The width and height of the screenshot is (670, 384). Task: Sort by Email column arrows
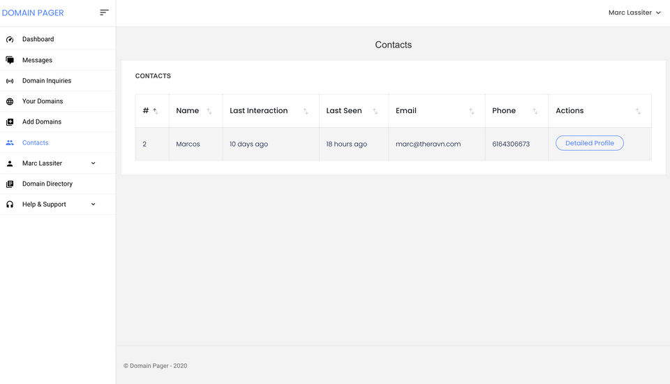(471, 111)
